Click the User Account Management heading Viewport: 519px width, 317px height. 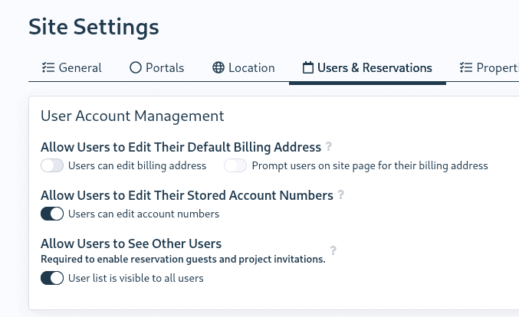[x=132, y=116]
